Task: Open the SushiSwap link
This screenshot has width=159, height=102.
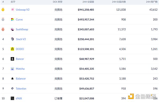Action: pos(22,29)
